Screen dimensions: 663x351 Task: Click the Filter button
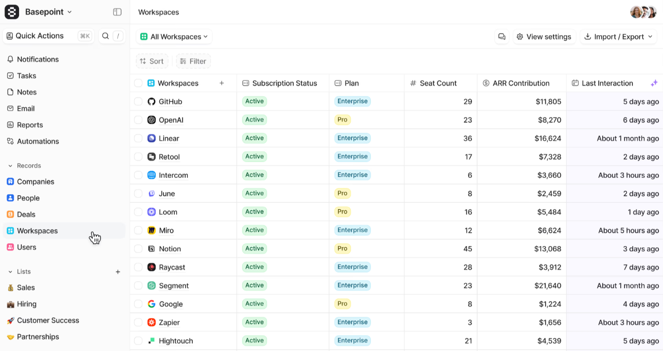click(193, 61)
